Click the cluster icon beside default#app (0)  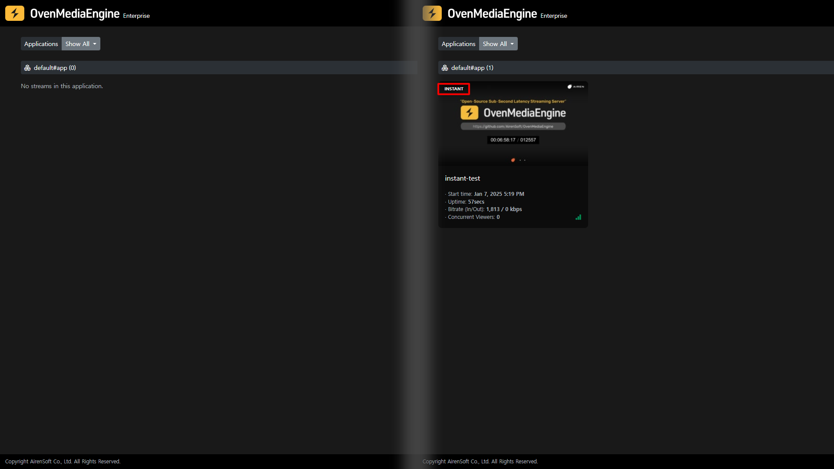[x=27, y=68]
